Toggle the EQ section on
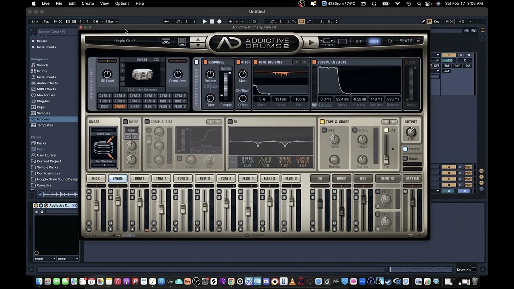The width and height of the screenshot is (514, 289). [230, 122]
